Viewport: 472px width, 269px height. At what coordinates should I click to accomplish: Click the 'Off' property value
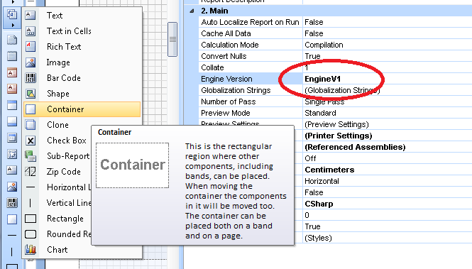pyautogui.click(x=310, y=158)
